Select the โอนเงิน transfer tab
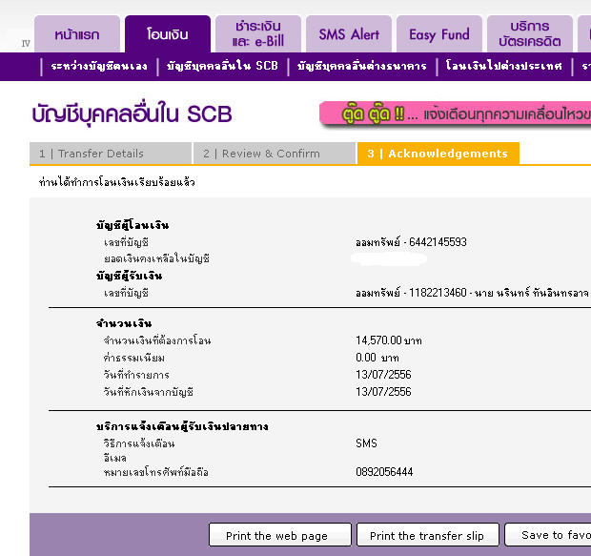Screen dimensions: 591x556 coord(168,34)
